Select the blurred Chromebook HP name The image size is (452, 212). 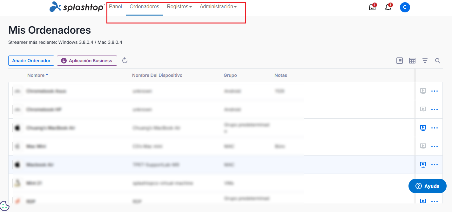pyautogui.click(x=44, y=109)
